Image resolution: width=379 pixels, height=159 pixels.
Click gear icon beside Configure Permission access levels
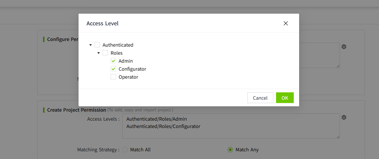[344, 47]
